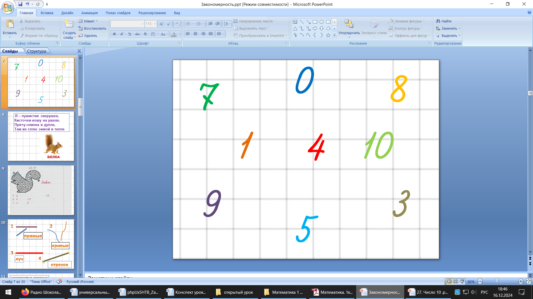Click the zoom slider in status bar
Screen dimensions: 533x299
pos(497,281)
